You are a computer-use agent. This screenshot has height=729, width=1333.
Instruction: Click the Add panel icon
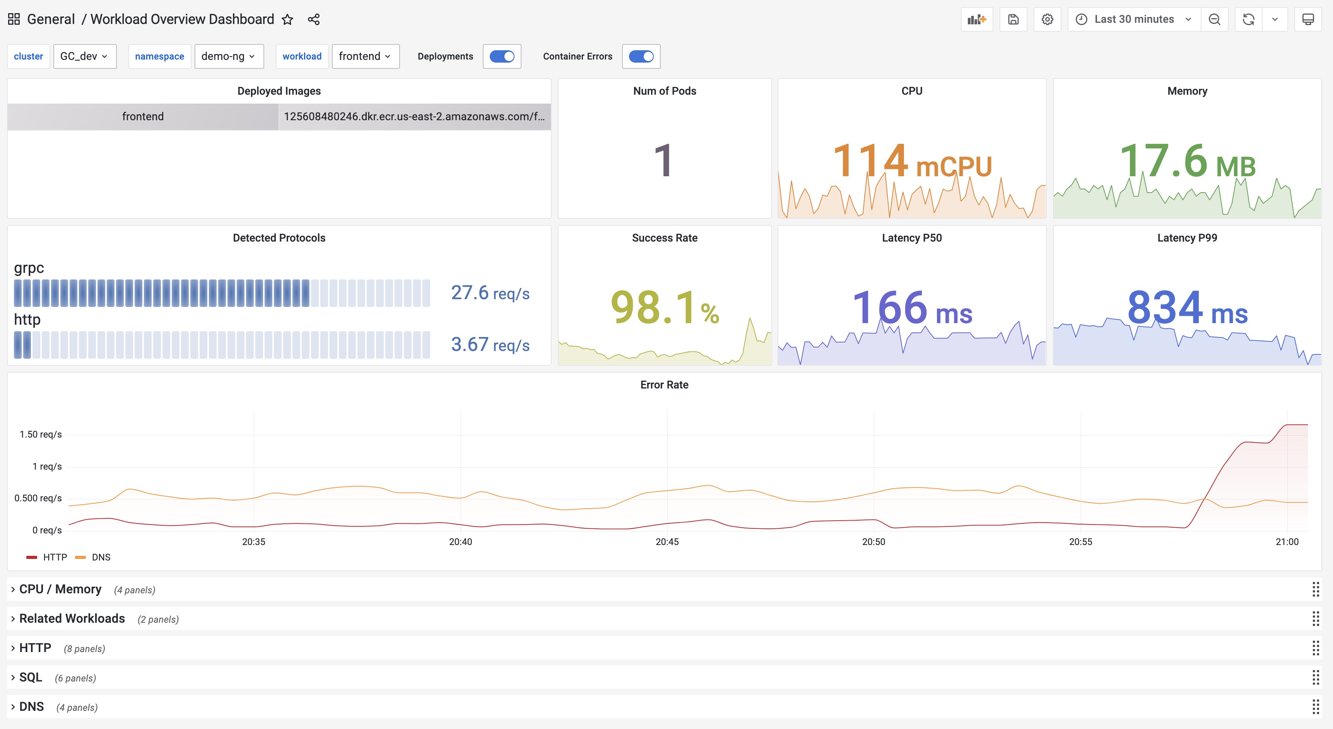pos(976,20)
